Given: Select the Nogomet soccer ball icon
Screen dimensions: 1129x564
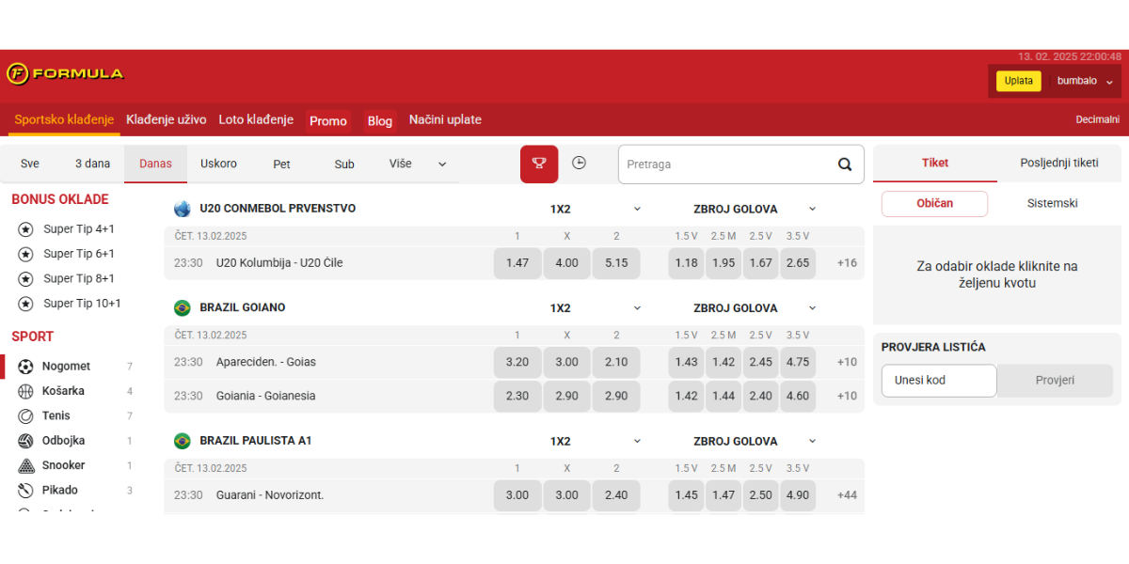Looking at the screenshot, I should tap(25, 367).
